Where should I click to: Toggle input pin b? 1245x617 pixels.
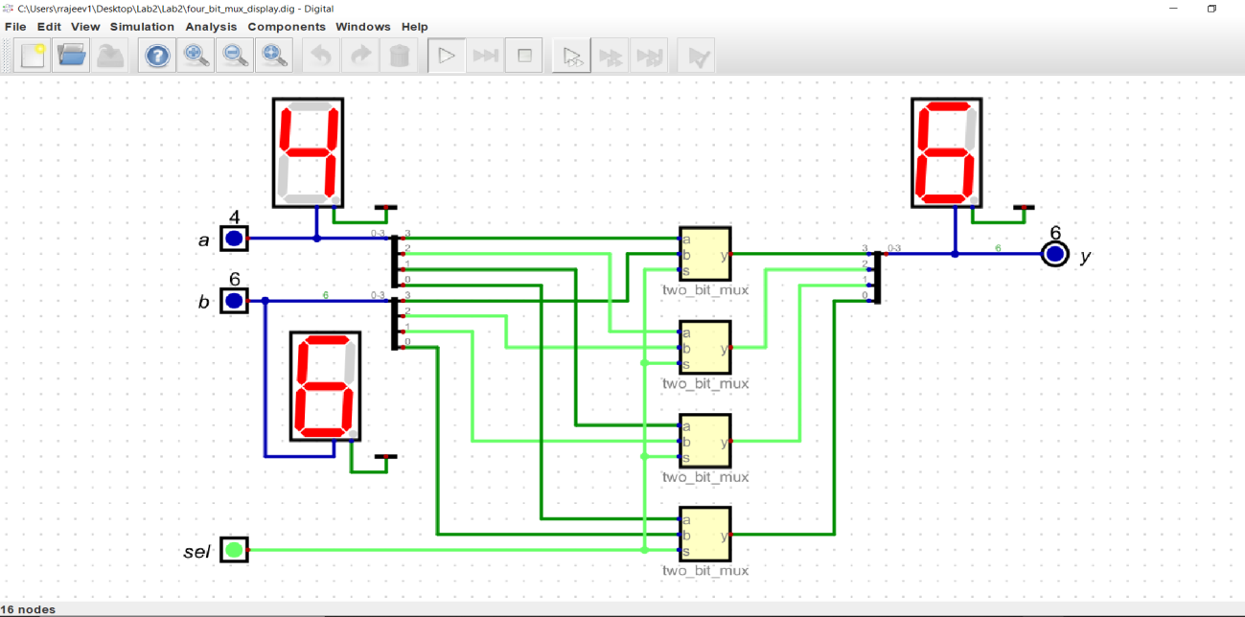click(x=234, y=301)
